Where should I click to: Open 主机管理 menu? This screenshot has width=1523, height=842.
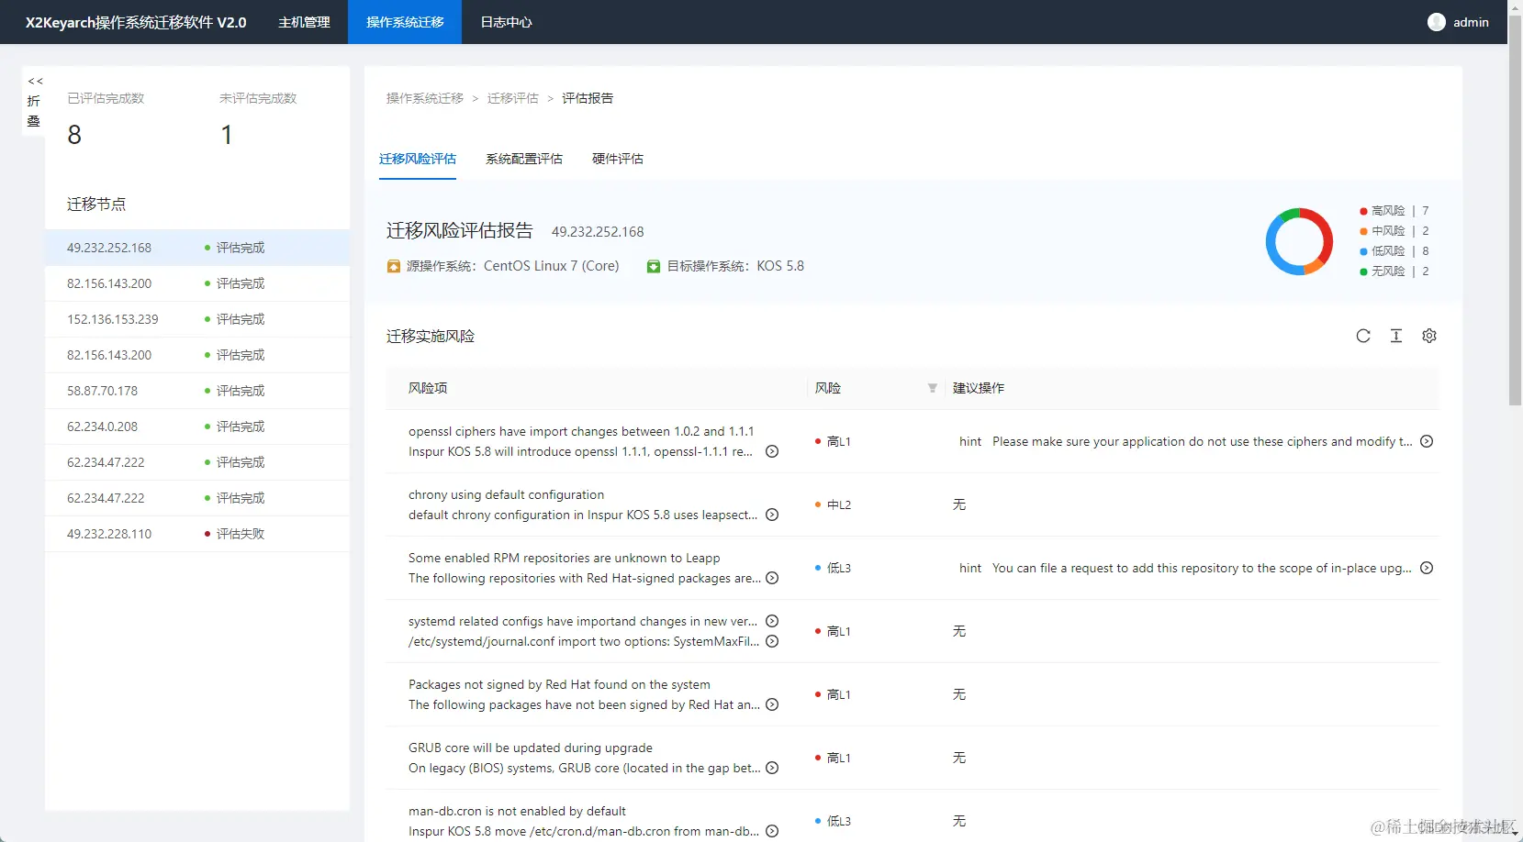click(304, 22)
